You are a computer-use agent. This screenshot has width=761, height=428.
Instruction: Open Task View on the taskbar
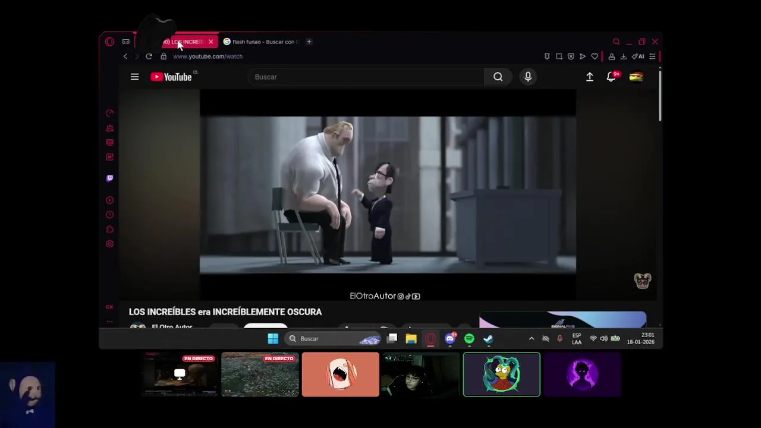[392, 339]
